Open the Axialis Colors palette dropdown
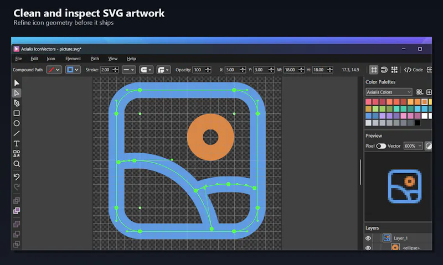The height and width of the screenshot is (265, 443). (389, 92)
